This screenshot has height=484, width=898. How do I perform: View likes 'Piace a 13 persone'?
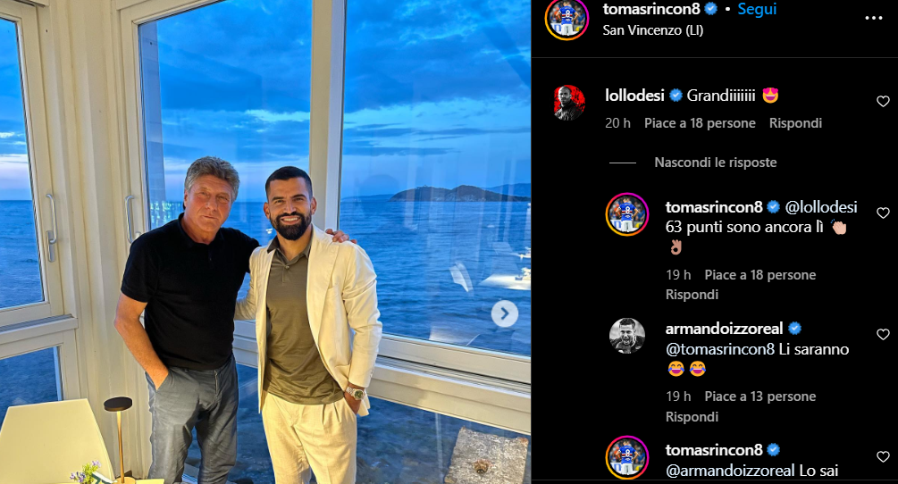pos(760,396)
